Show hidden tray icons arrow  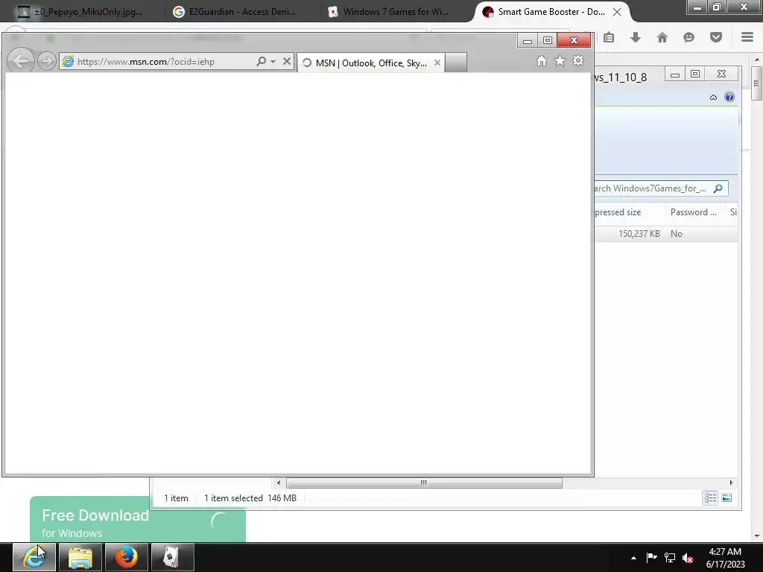click(633, 558)
